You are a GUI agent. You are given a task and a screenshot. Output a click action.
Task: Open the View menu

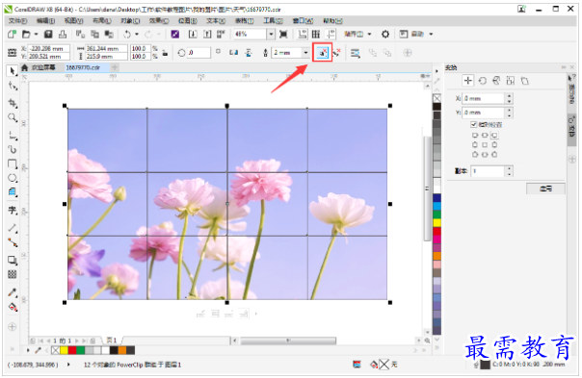pyautogui.click(x=73, y=21)
